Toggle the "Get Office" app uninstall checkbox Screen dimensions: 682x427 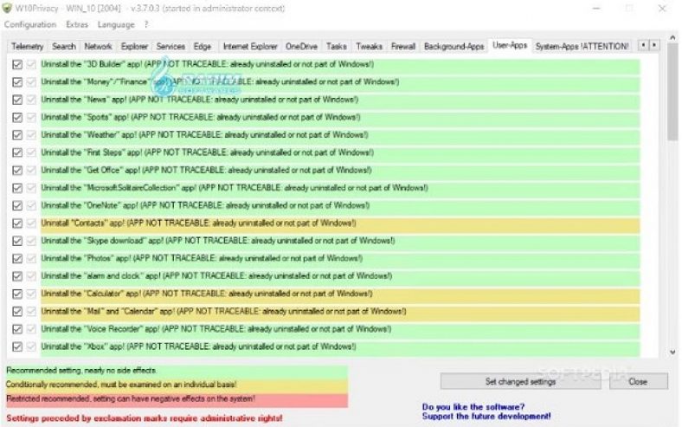[x=17, y=170]
